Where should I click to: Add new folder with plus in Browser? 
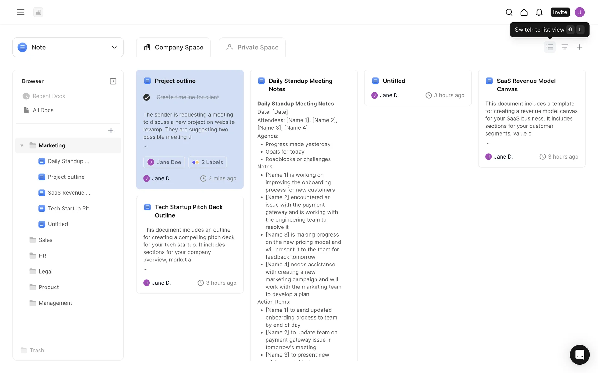click(111, 131)
